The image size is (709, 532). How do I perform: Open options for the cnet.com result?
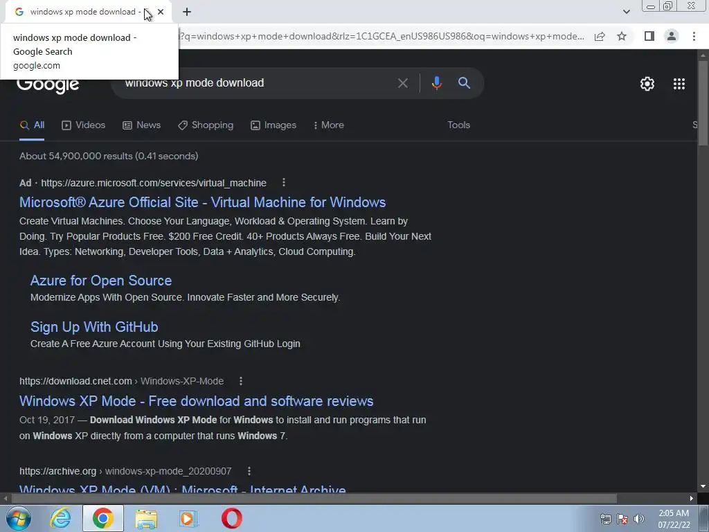coord(240,381)
